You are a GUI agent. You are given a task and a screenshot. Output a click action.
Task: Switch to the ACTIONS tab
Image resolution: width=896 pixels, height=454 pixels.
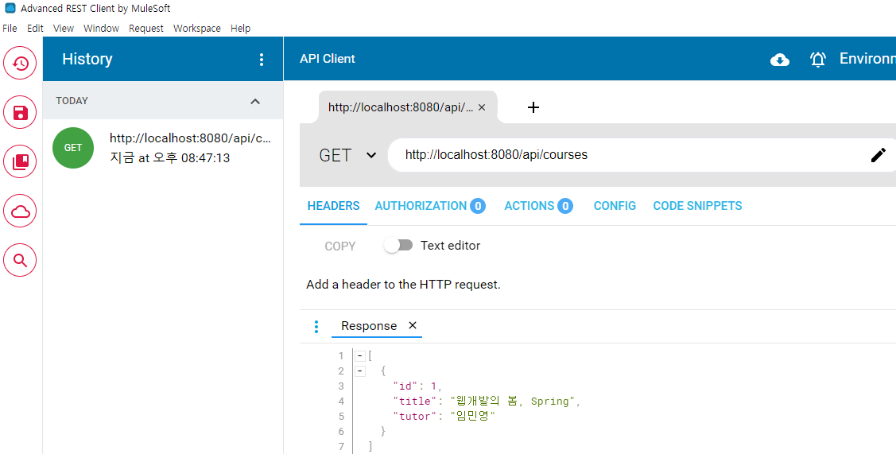(538, 206)
